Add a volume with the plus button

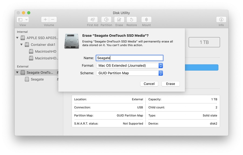[x=45, y=19]
